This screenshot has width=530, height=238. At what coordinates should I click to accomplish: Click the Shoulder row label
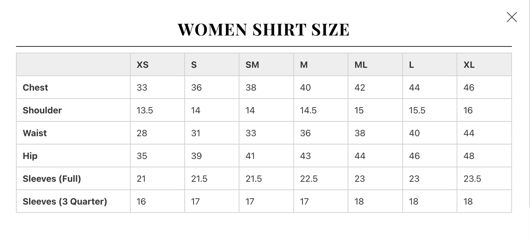click(x=42, y=110)
